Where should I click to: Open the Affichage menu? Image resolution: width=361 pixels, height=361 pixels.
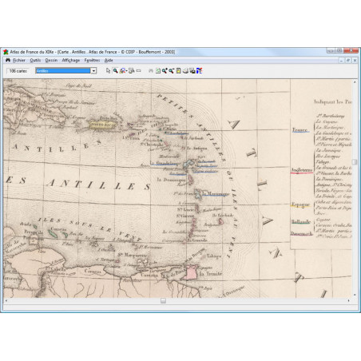(x=71, y=60)
